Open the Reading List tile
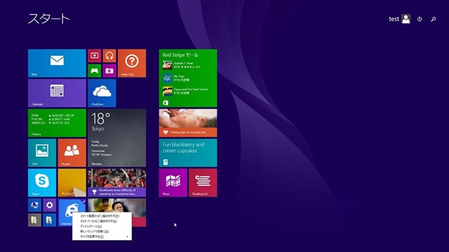This screenshot has height=252, width=449. point(203,183)
